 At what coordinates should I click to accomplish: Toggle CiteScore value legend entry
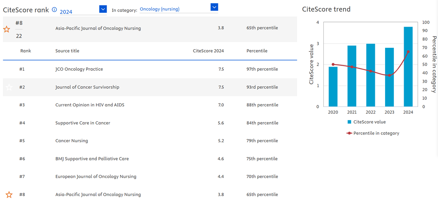point(366,122)
